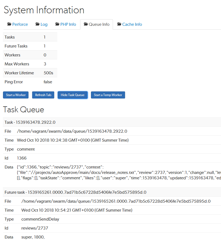Click the time Wed Oct 10 2018 10:54:21
The image size is (221, 242).
[77, 210]
